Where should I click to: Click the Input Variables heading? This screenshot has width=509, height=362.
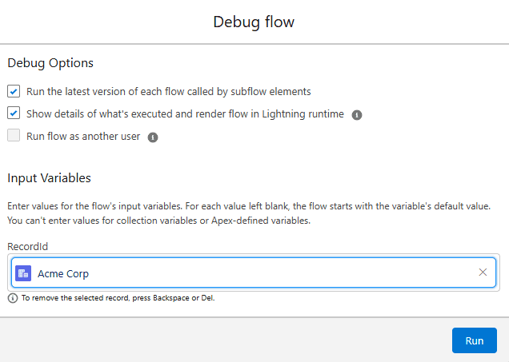coord(49,177)
